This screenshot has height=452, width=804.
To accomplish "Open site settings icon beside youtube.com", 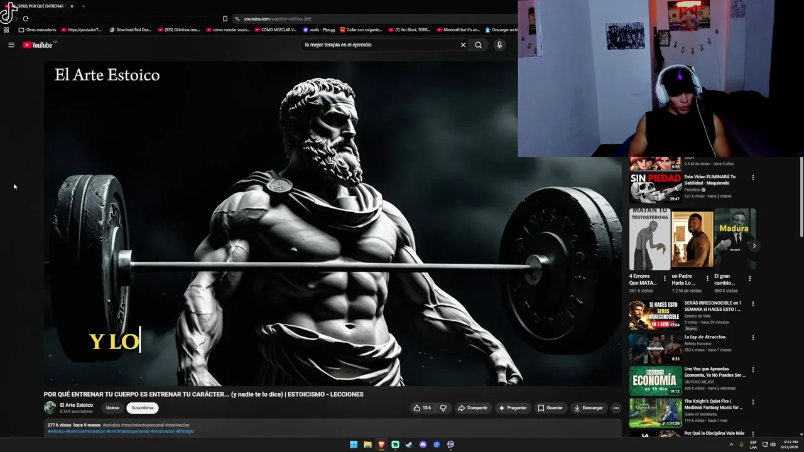I will (237, 19).
